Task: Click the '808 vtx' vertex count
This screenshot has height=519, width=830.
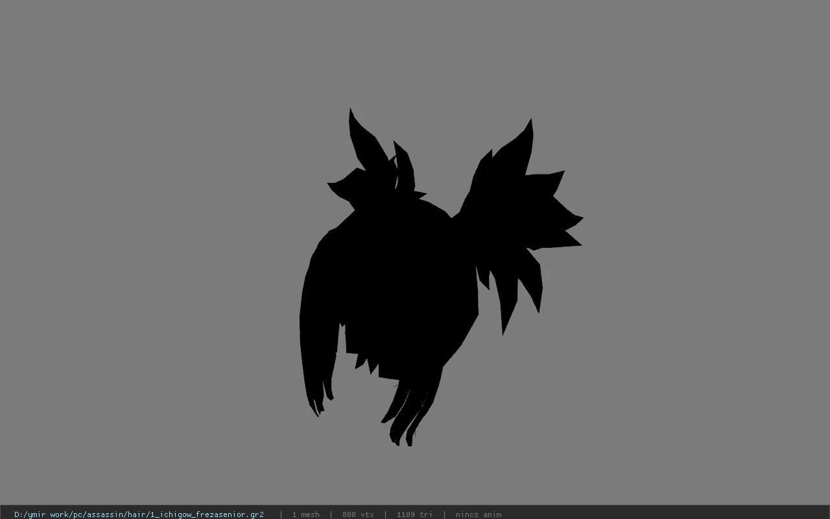Action: 358,514
